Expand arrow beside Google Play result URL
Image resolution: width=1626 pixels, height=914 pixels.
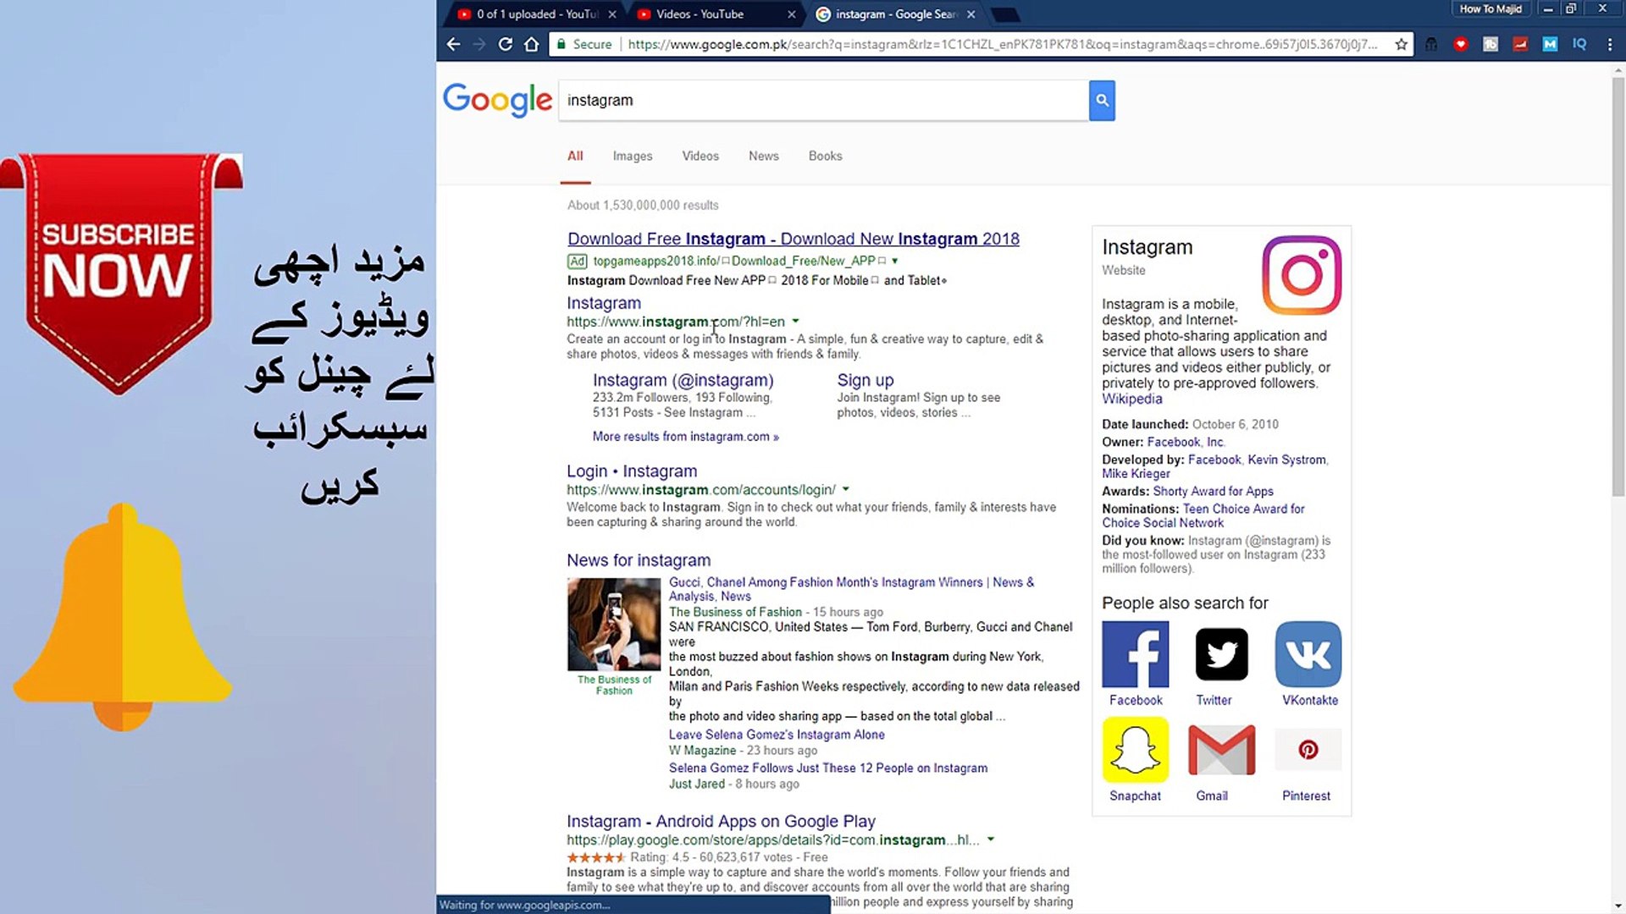(x=990, y=840)
